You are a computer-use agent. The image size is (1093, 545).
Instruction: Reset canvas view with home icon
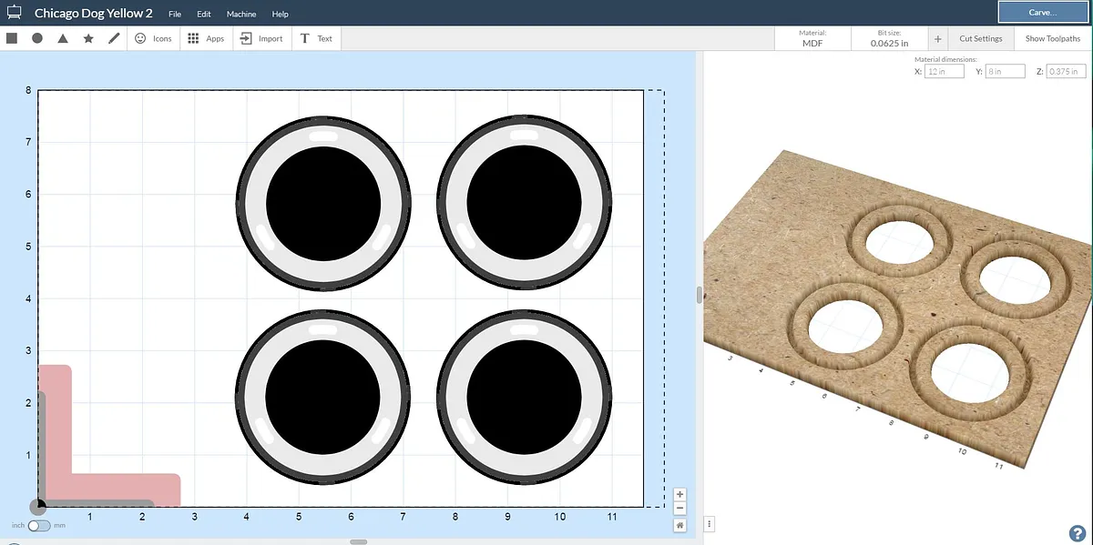click(680, 525)
